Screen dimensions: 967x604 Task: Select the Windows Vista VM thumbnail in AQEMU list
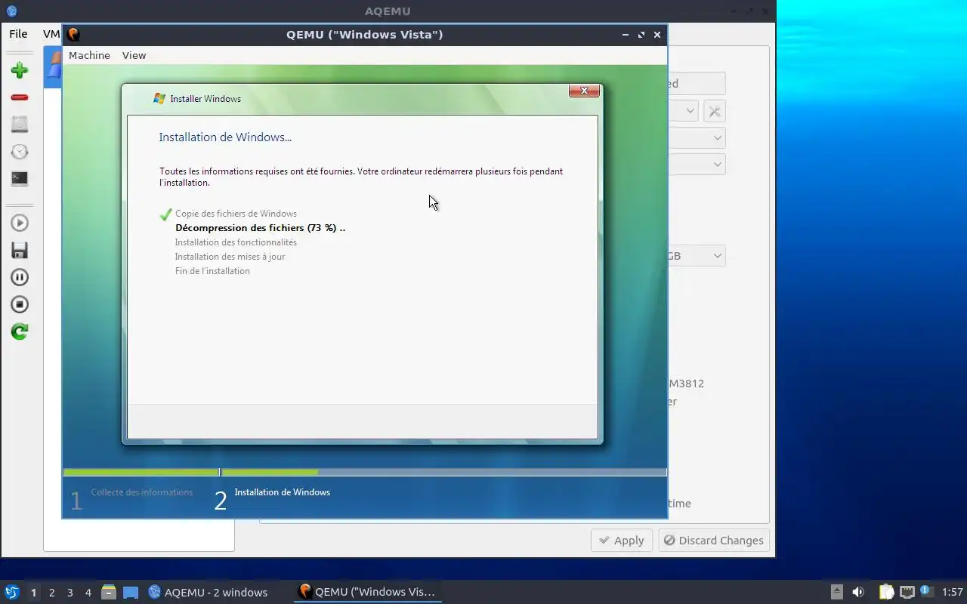click(x=53, y=67)
